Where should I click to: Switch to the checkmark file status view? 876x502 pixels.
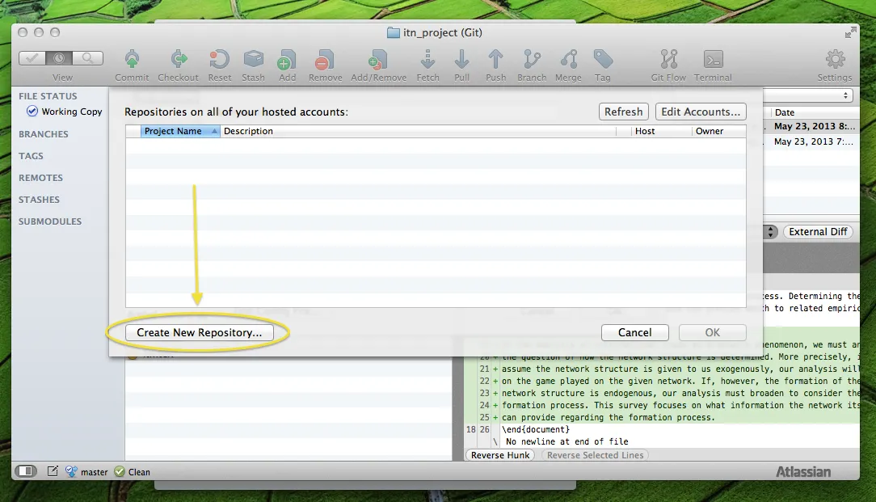32,58
